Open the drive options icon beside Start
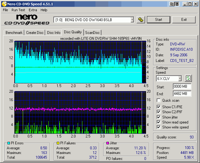Viewport: 200px width, 163px height. 141,20
